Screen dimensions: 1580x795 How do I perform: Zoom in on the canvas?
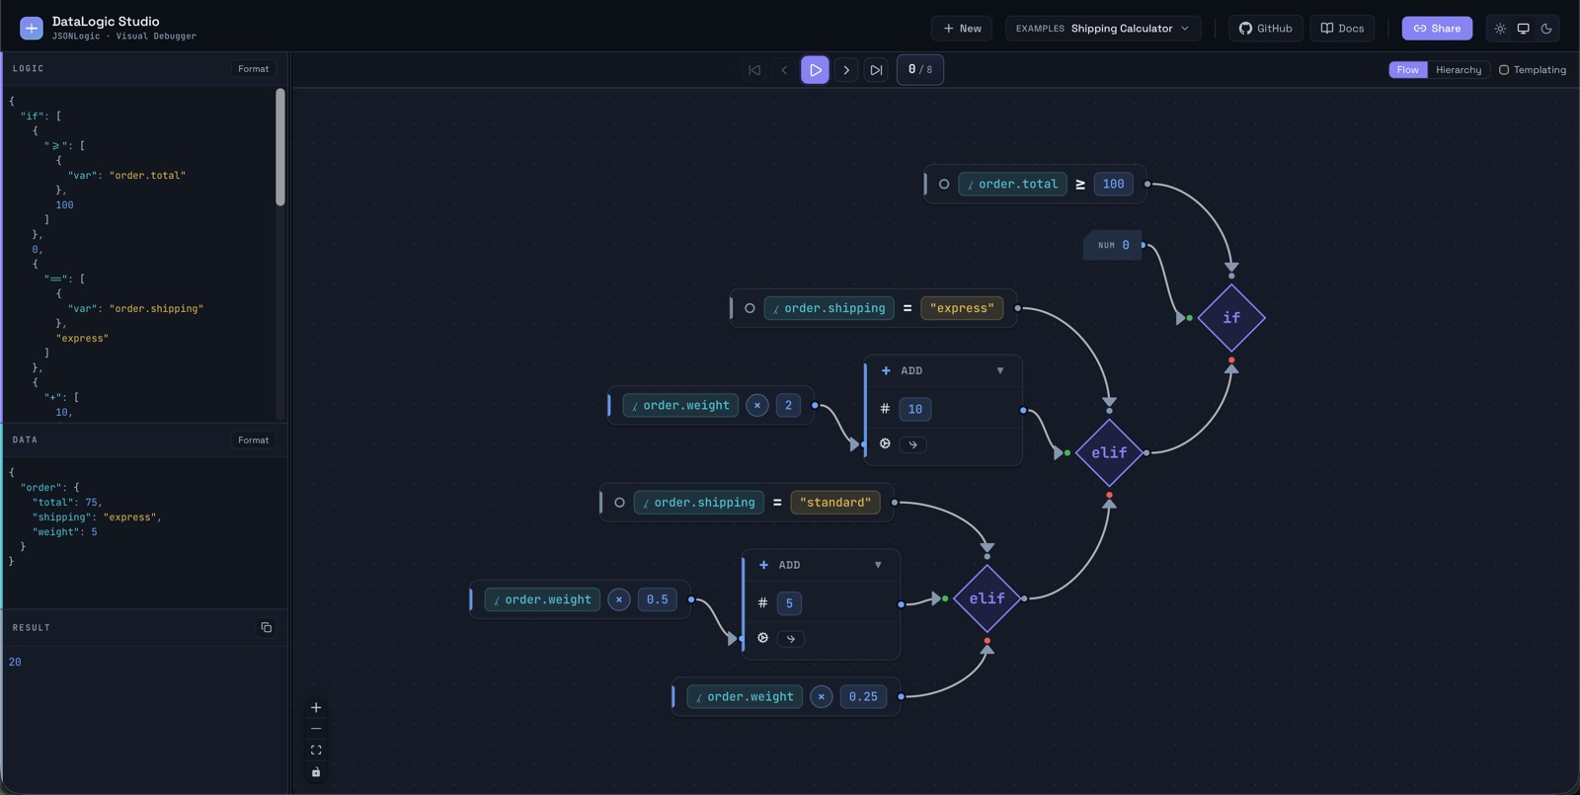pos(316,708)
